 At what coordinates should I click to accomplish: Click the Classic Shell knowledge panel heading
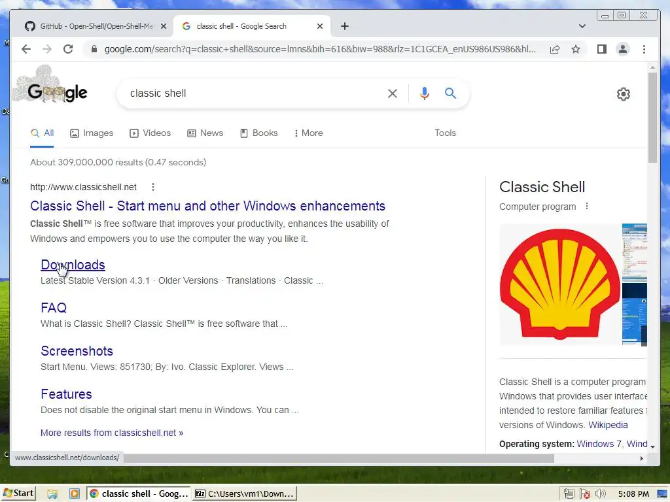coord(542,187)
